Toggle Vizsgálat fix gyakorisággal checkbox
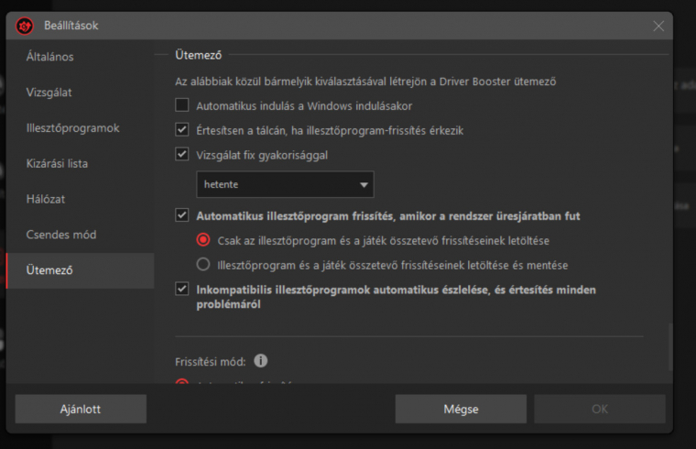This screenshot has width=696, height=449. pyautogui.click(x=182, y=154)
